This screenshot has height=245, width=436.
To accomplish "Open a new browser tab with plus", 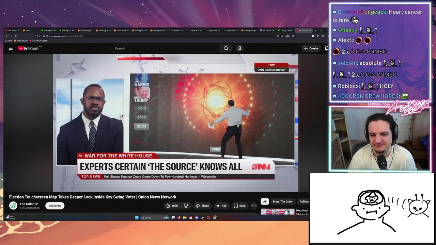I will pyautogui.click(x=315, y=31).
